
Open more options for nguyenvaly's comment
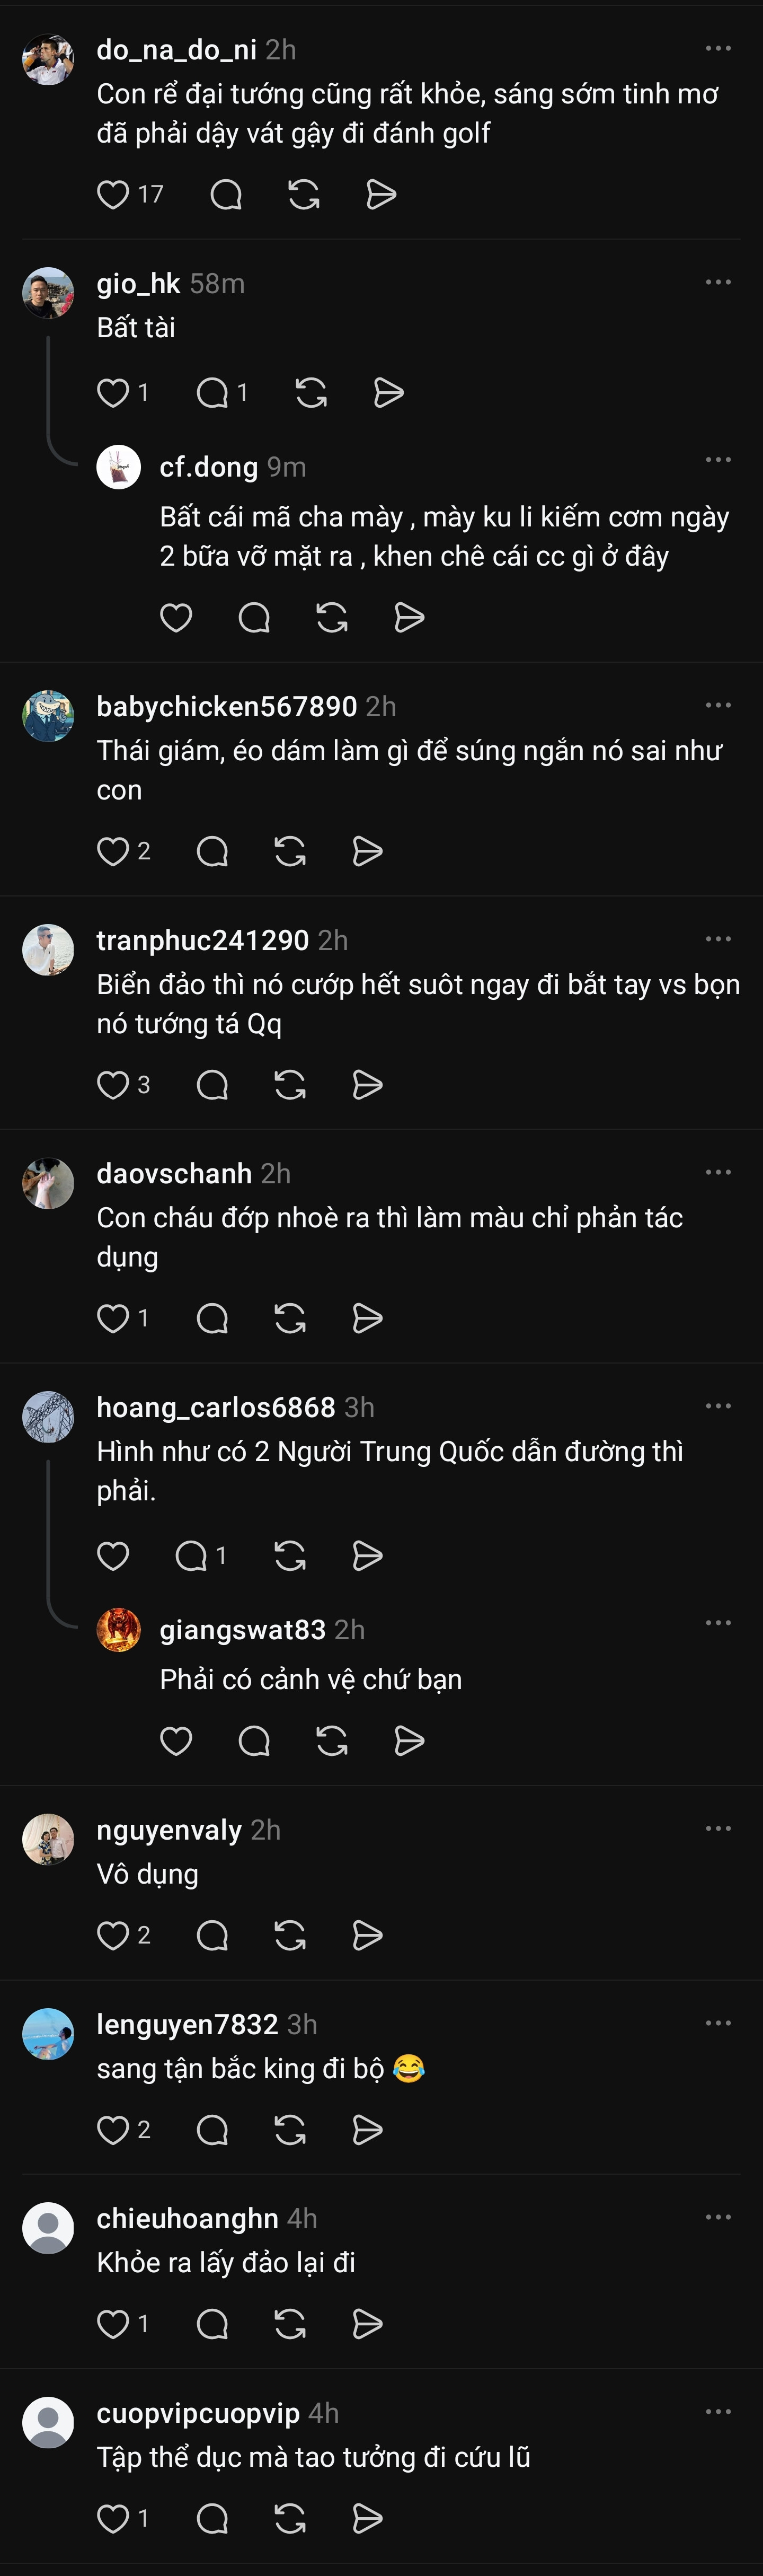pos(718,1829)
